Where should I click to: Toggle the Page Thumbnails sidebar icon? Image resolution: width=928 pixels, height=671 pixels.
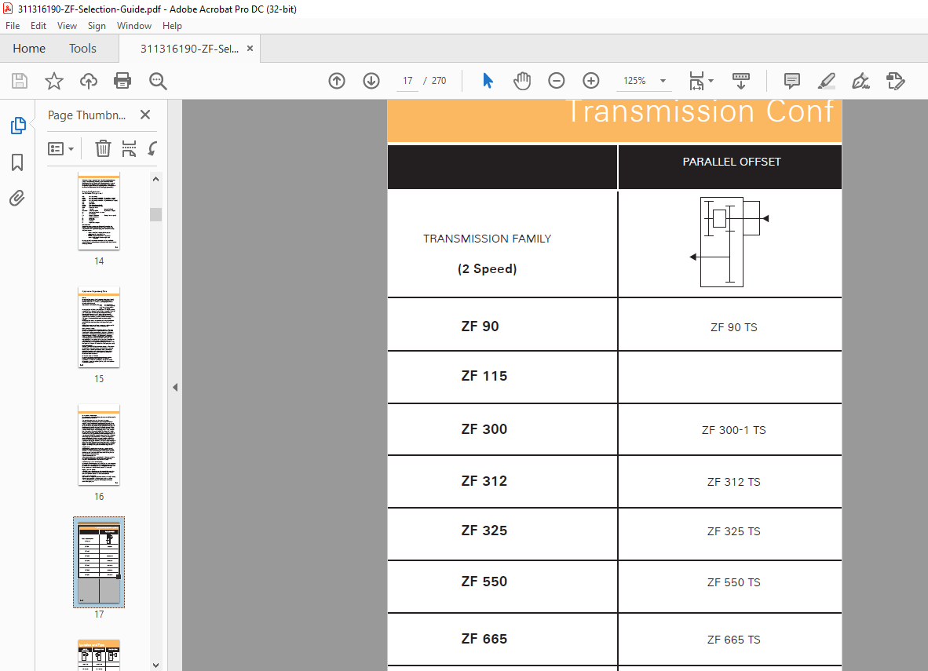point(17,126)
